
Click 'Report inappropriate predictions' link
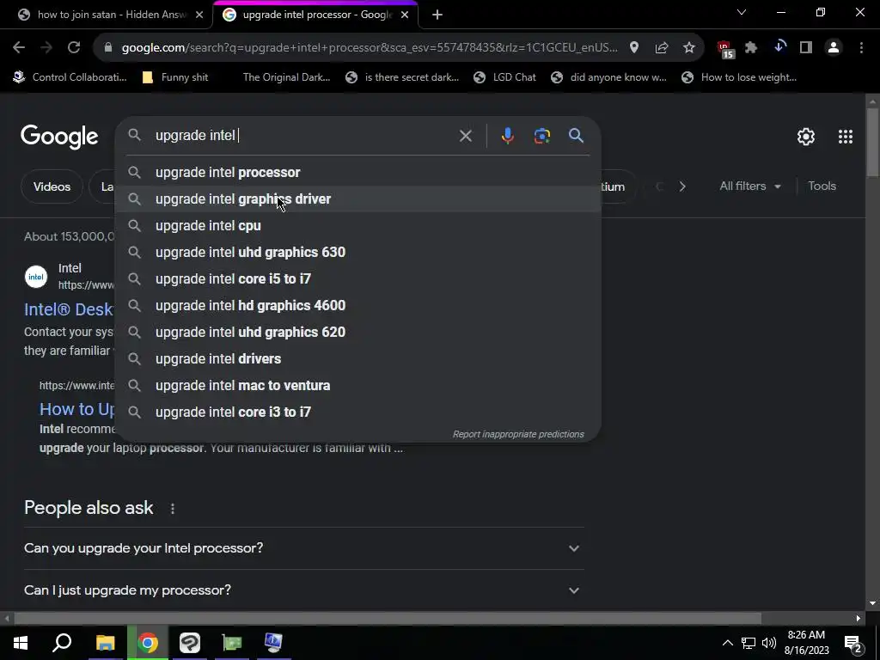point(518,434)
